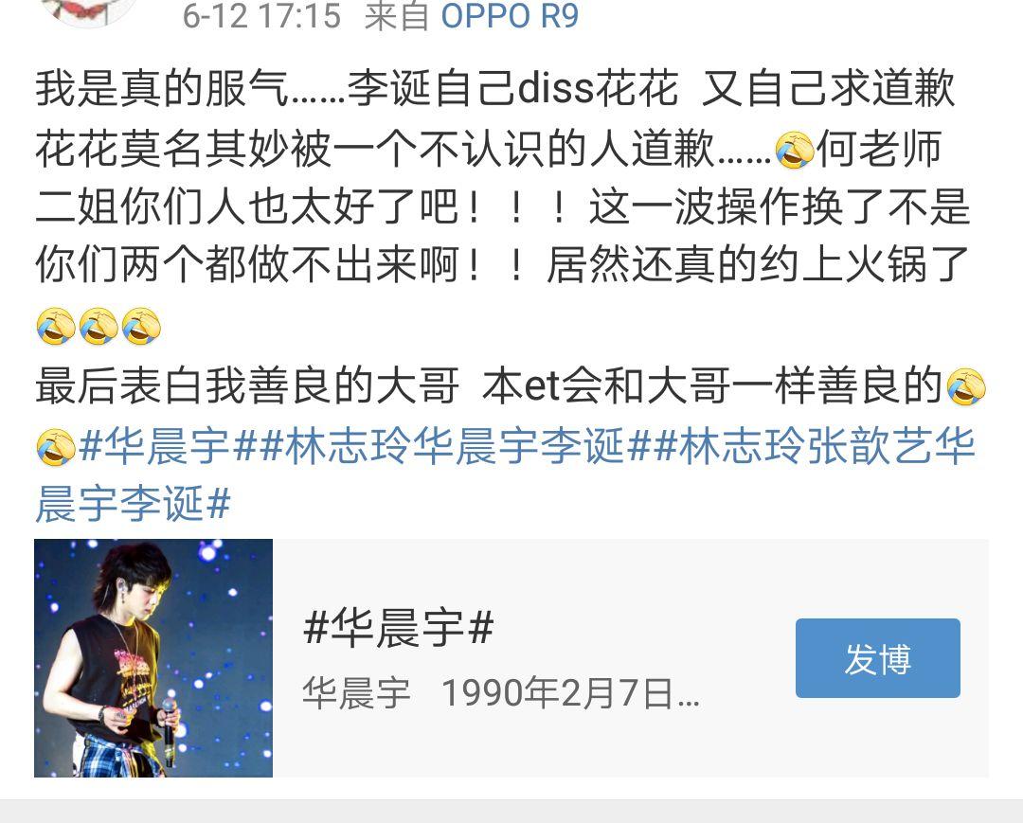Tap text line 你们两个都做不出来啊
This screenshot has width=1023, height=823.
coord(502,265)
